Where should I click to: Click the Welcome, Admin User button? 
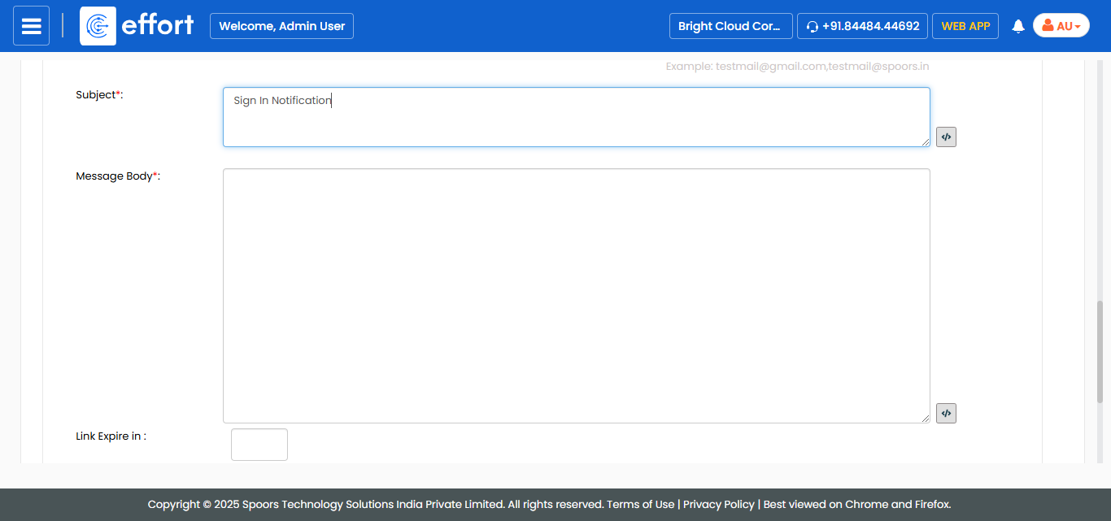pos(281,26)
